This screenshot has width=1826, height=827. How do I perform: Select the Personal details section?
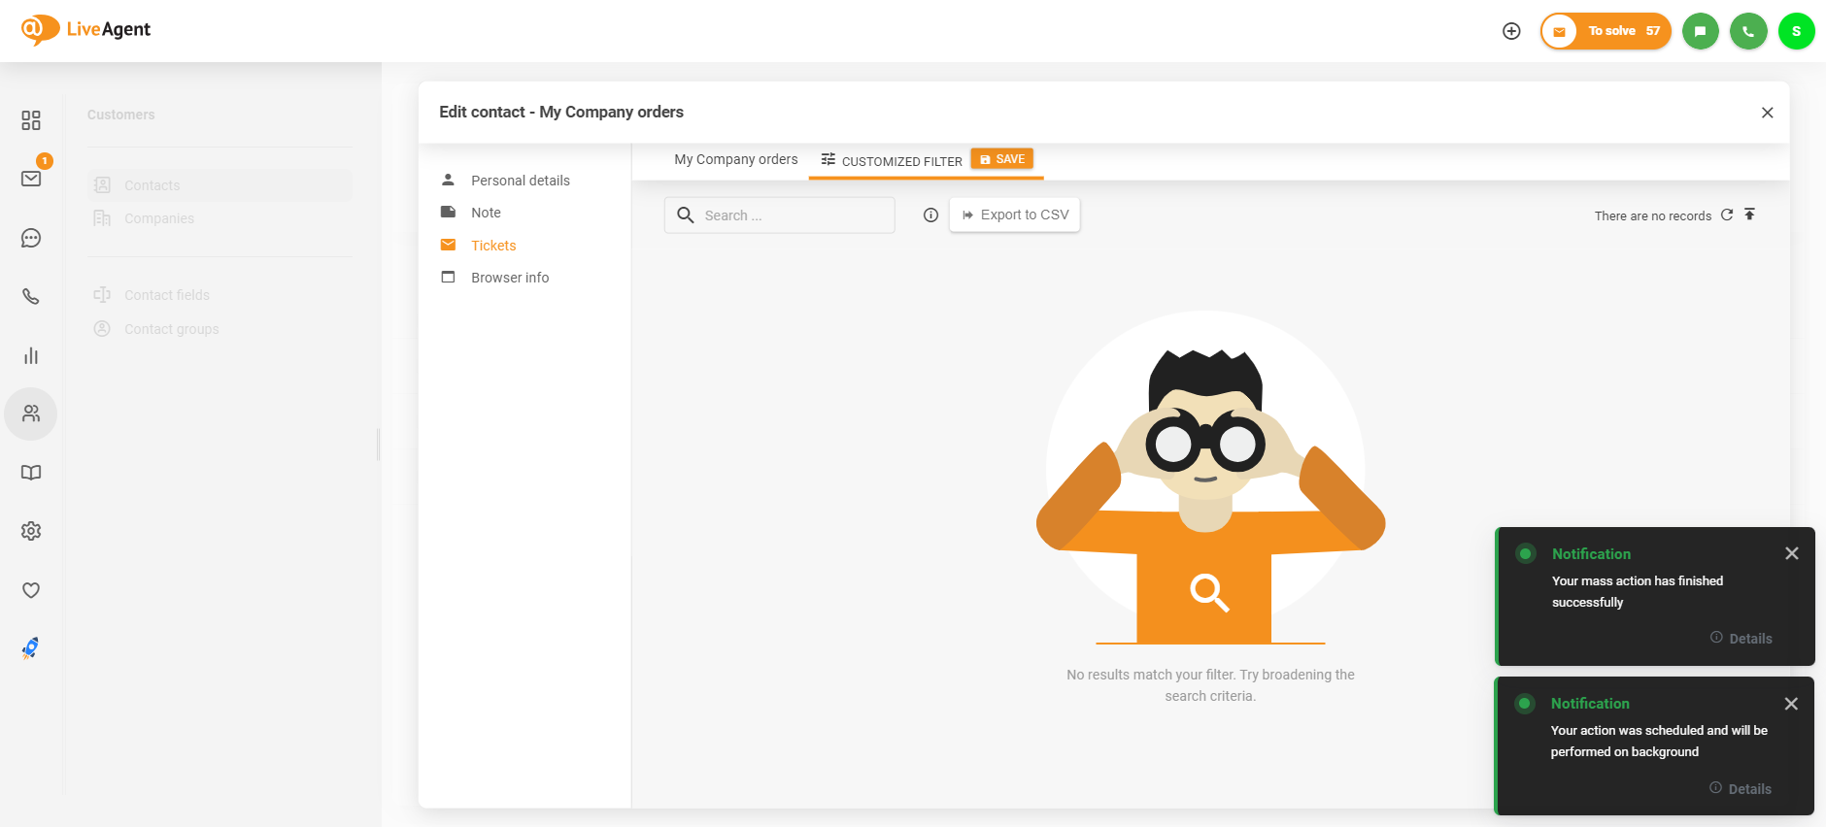(520, 181)
